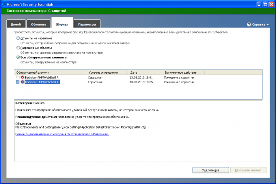The width and height of the screenshot is (276, 184).
Task: Click the FullTilt.cfg file path text
Action: (80, 127)
